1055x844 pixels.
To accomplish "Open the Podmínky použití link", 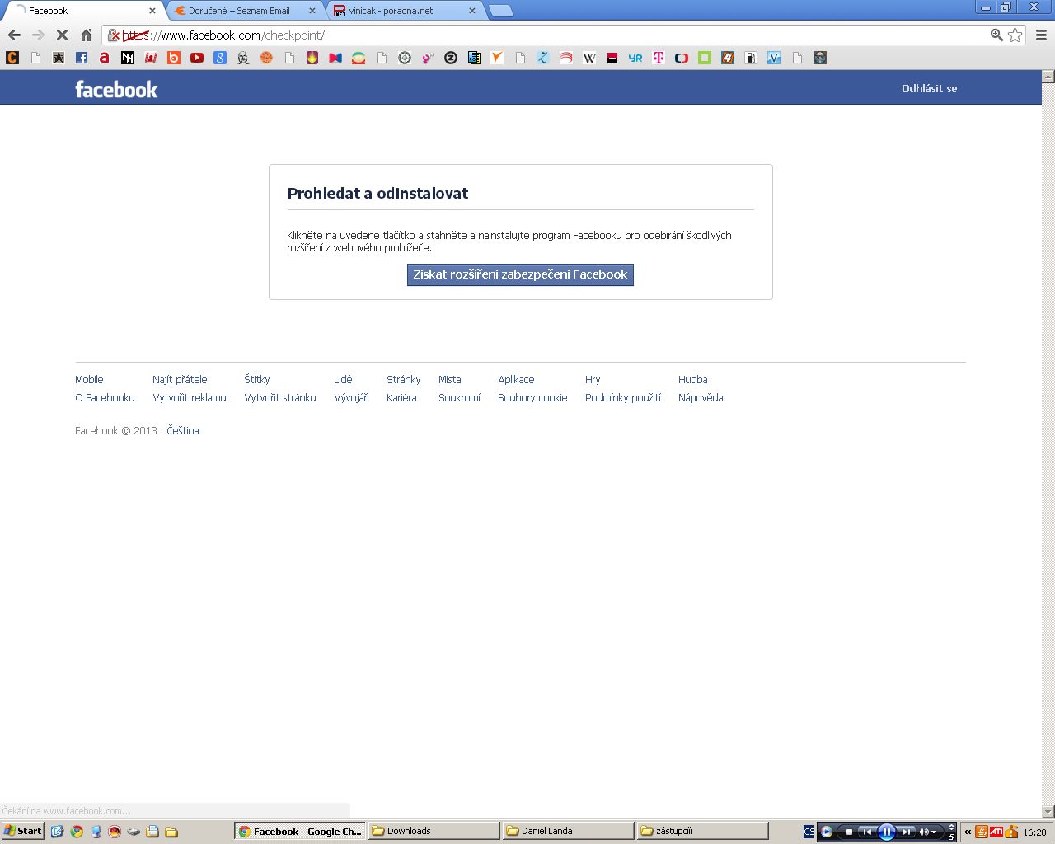I will [623, 398].
